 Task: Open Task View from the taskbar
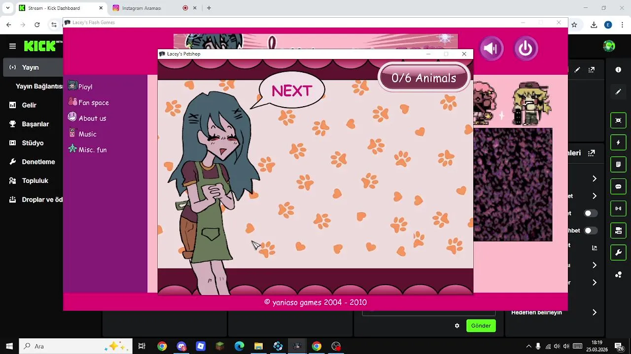coord(142,346)
